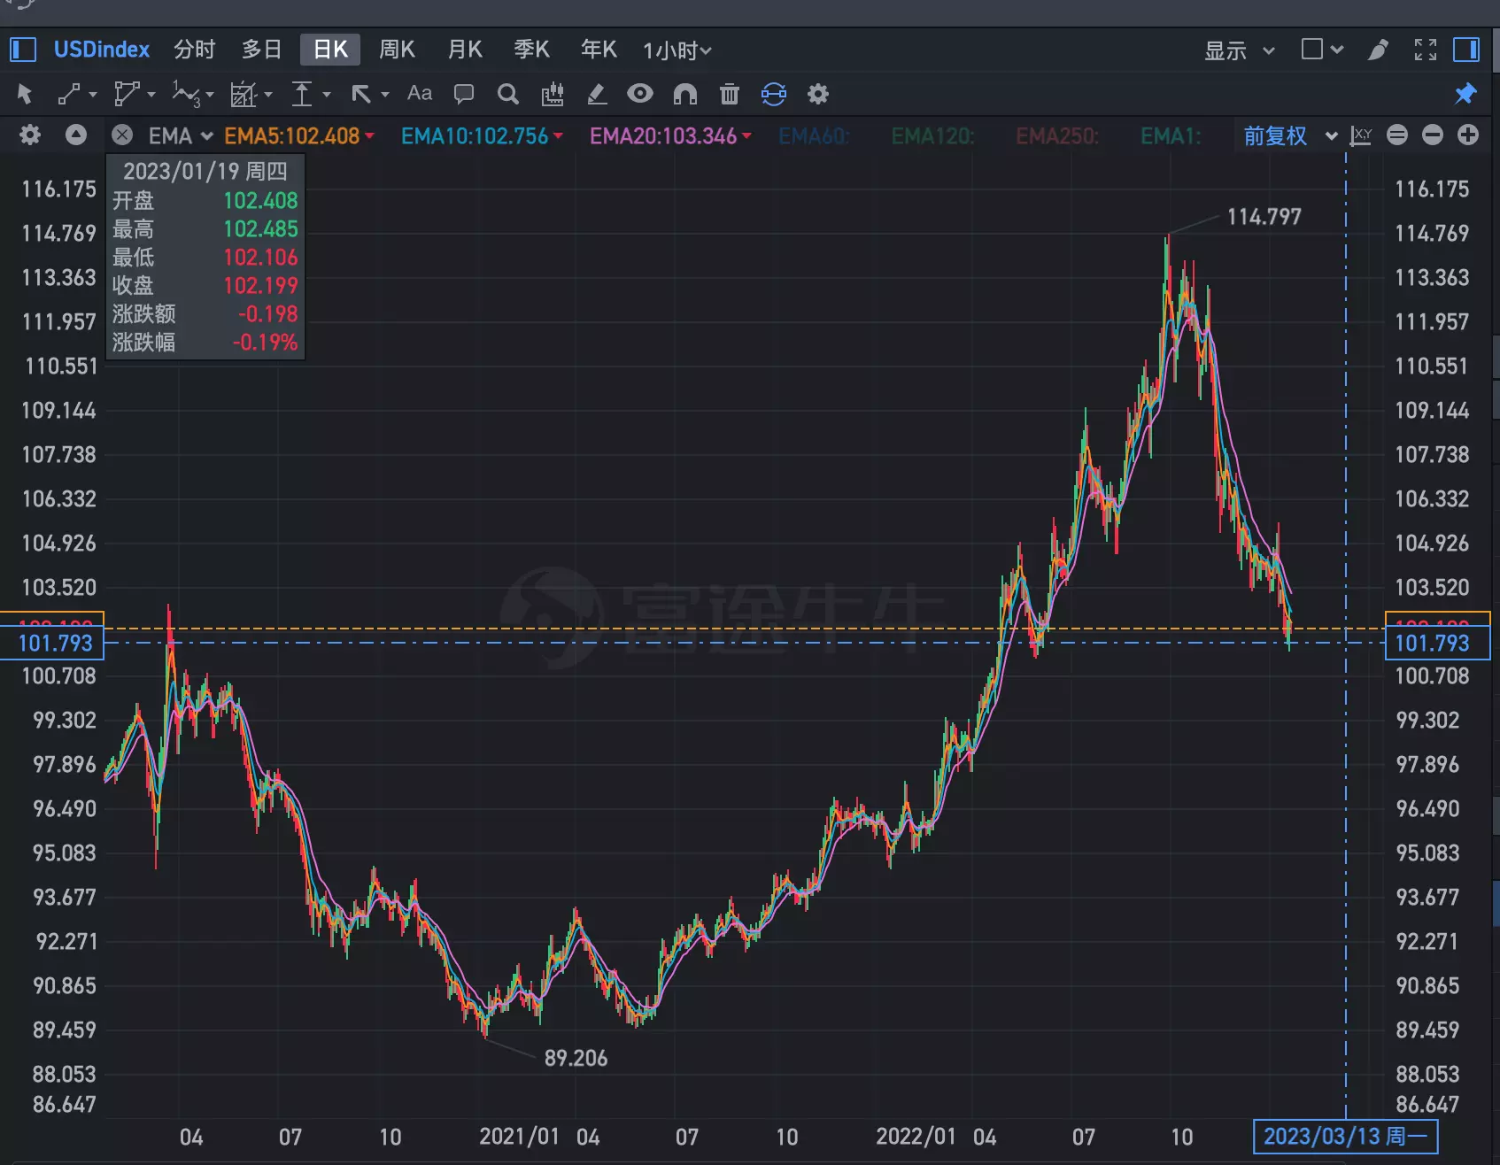This screenshot has width=1500, height=1165.
Task: Switch to the 分时 intraday tab
Action: 194,50
